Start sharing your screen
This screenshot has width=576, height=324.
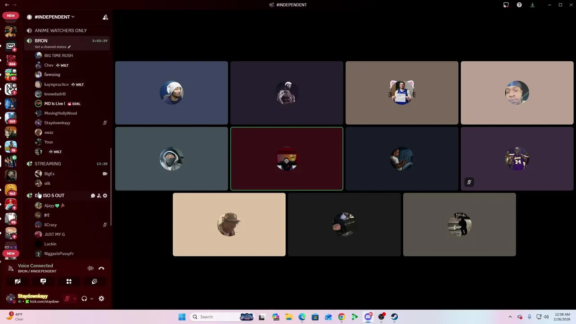[43, 281]
